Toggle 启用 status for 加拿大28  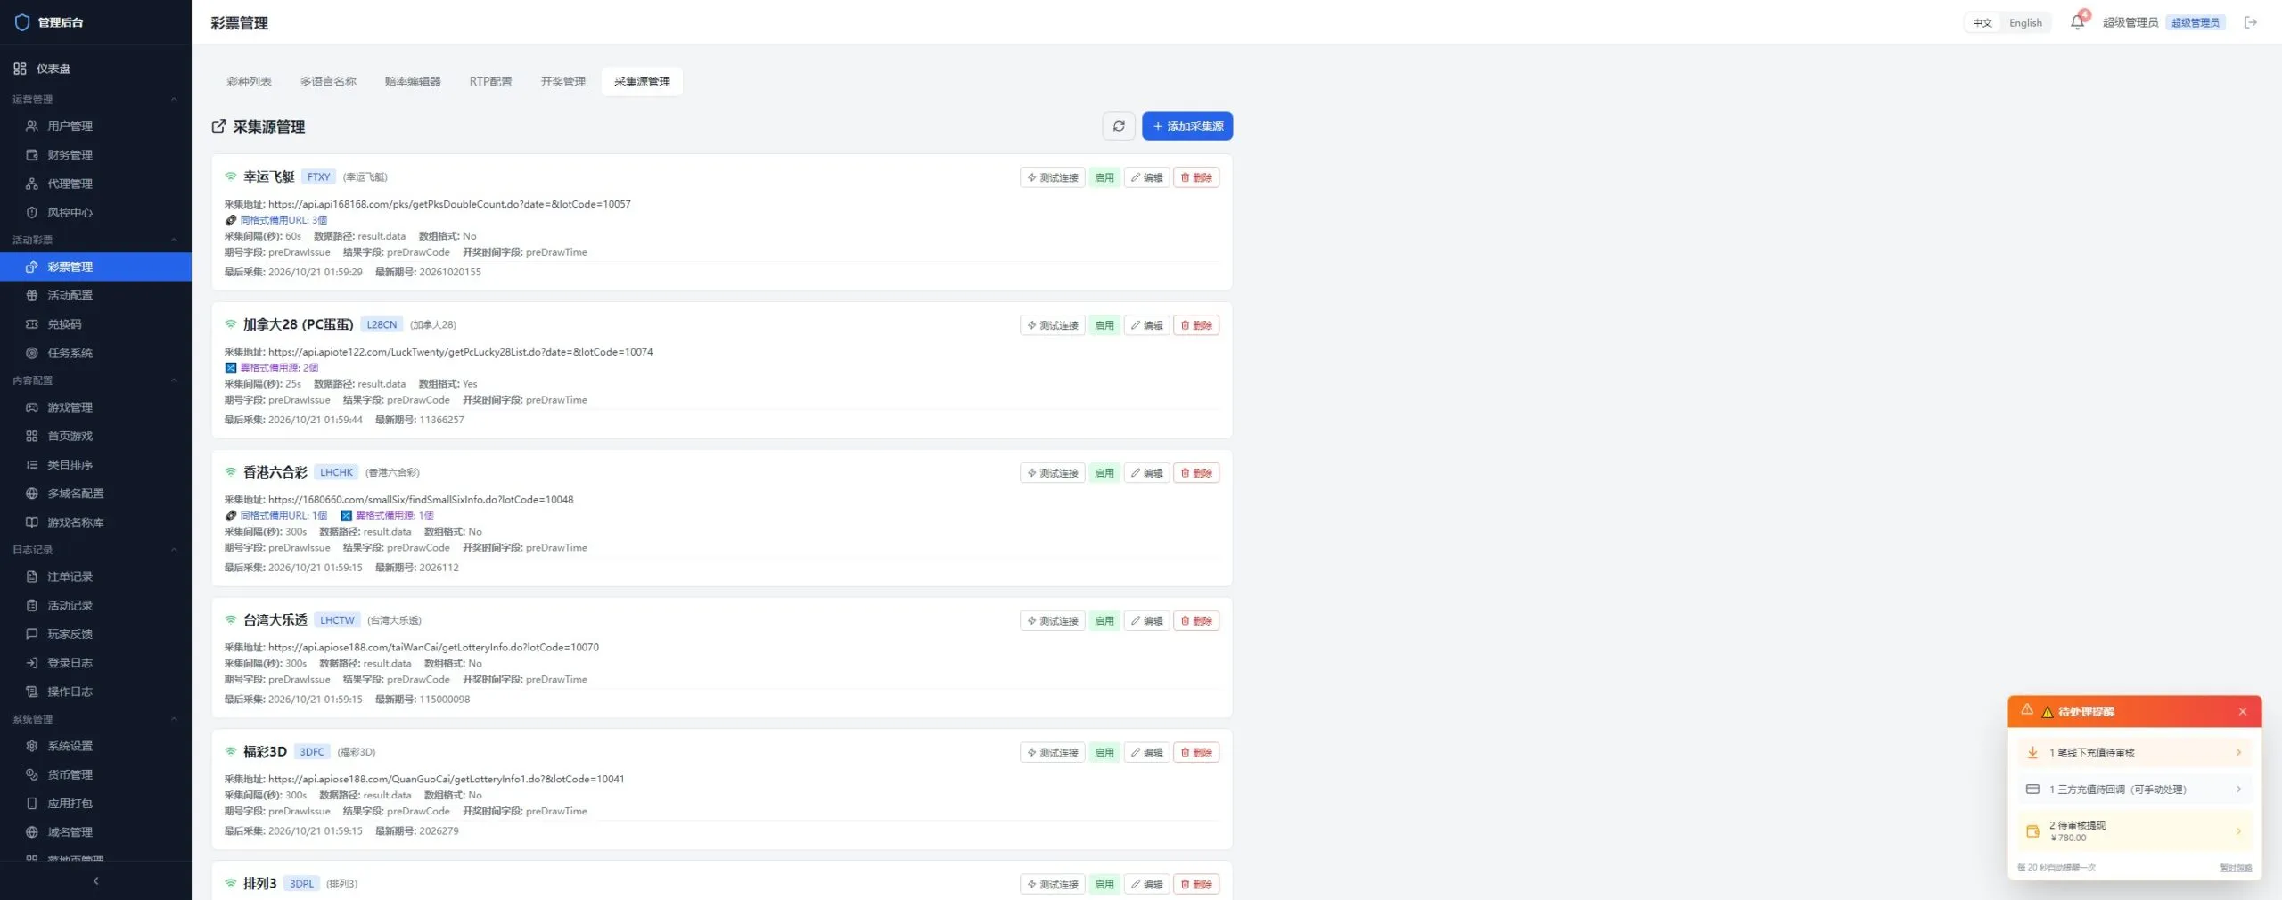1104,325
